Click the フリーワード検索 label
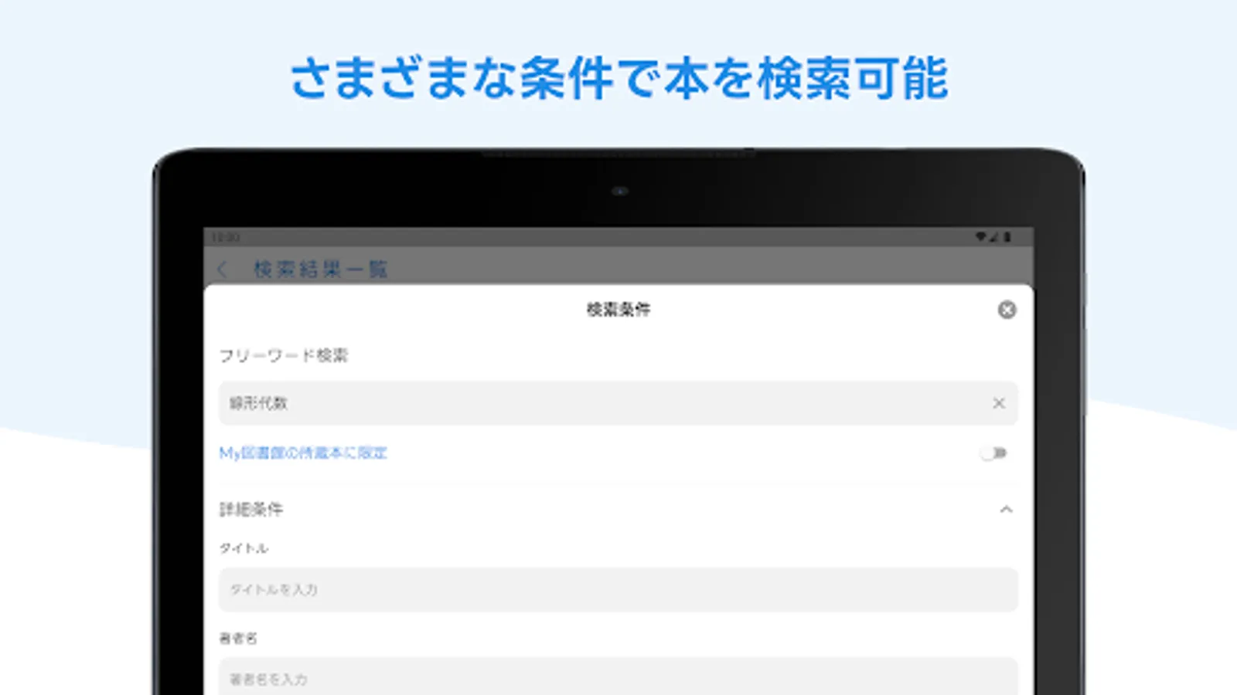 (284, 356)
